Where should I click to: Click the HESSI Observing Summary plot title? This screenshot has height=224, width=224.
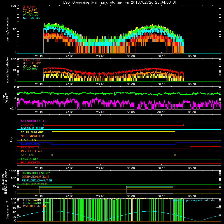(118, 3)
